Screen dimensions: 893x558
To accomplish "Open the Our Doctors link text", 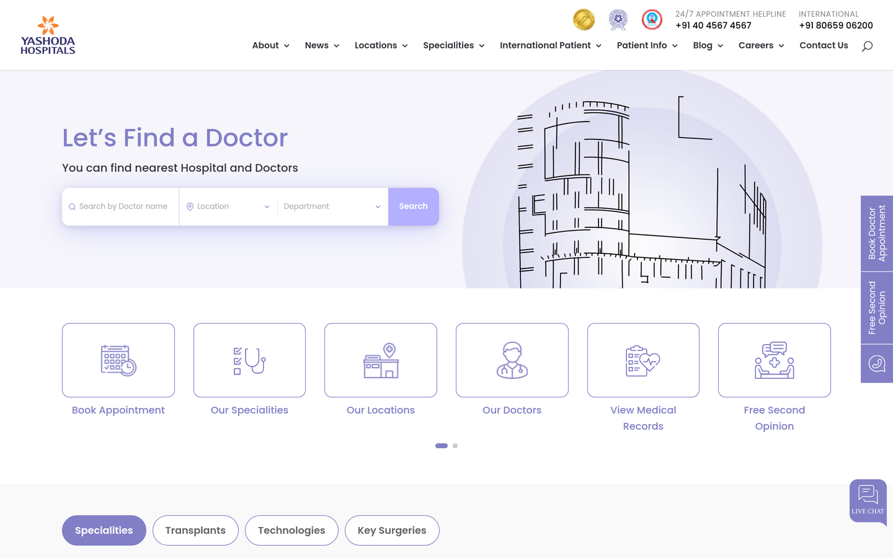I will (x=512, y=410).
